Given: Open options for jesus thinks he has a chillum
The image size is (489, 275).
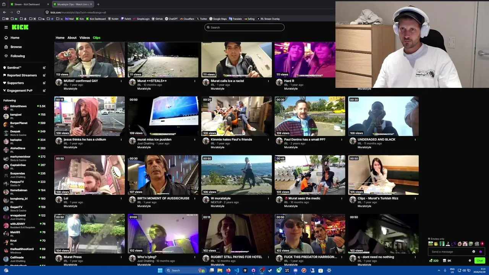Looking at the screenshot, I should tap(121, 140).
